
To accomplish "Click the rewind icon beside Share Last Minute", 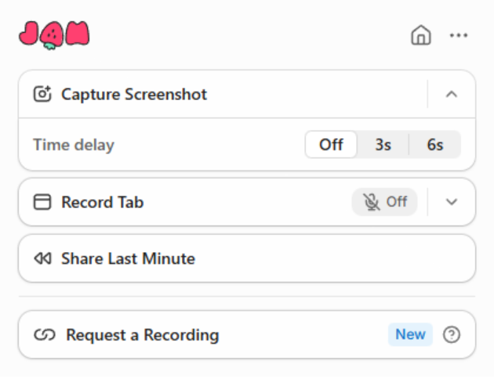I will [42, 258].
